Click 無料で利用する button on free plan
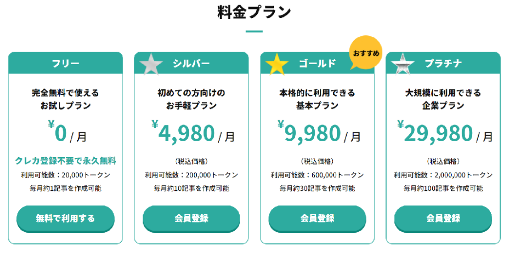Image resolution: width=510 pixels, height=254 pixels. 65,219
